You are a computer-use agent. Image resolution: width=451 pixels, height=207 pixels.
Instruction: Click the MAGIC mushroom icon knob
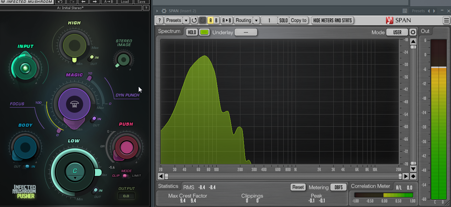[x=74, y=104]
